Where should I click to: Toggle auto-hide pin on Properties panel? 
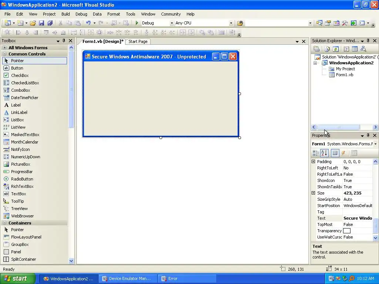point(368,135)
